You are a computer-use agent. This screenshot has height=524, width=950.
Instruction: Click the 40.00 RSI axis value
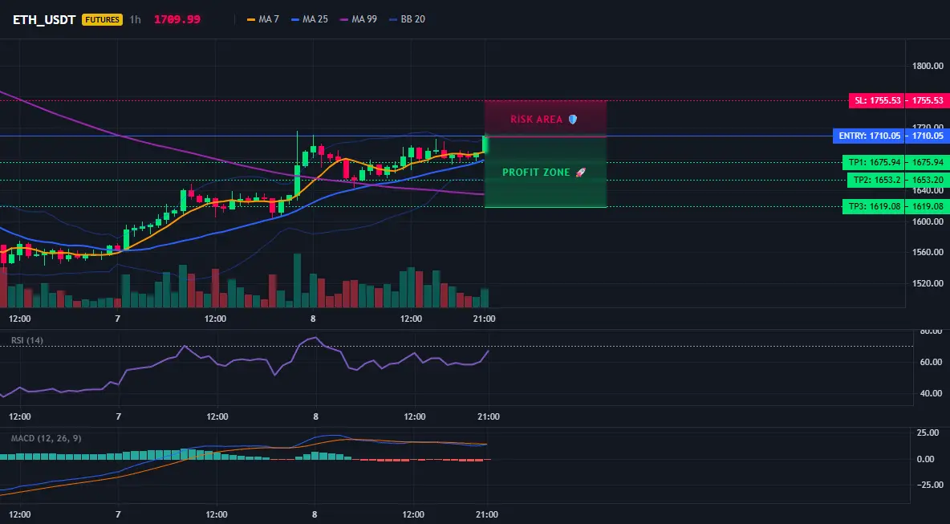(x=931, y=393)
